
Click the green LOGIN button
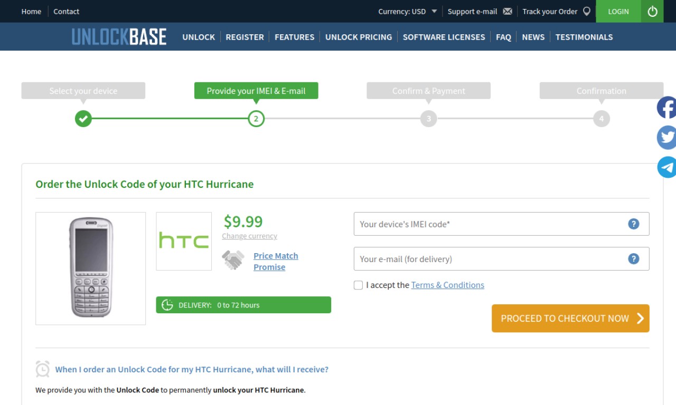click(618, 11)
